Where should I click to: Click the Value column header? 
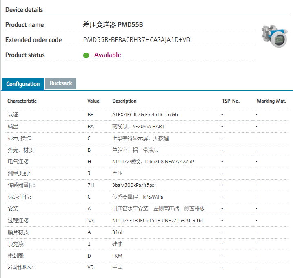point(93,101)
